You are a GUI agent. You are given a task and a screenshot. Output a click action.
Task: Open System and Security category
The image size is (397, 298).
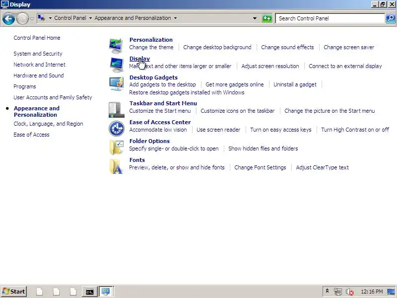[x=38, y=54]
